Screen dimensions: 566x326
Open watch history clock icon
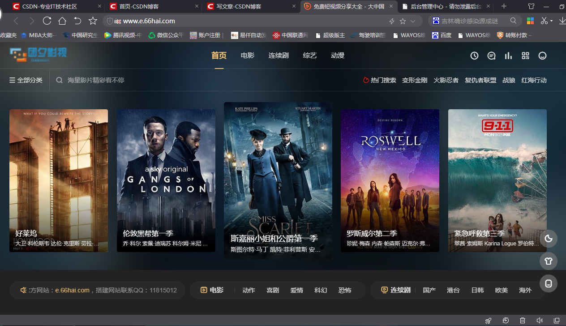[x=475, y=56]
